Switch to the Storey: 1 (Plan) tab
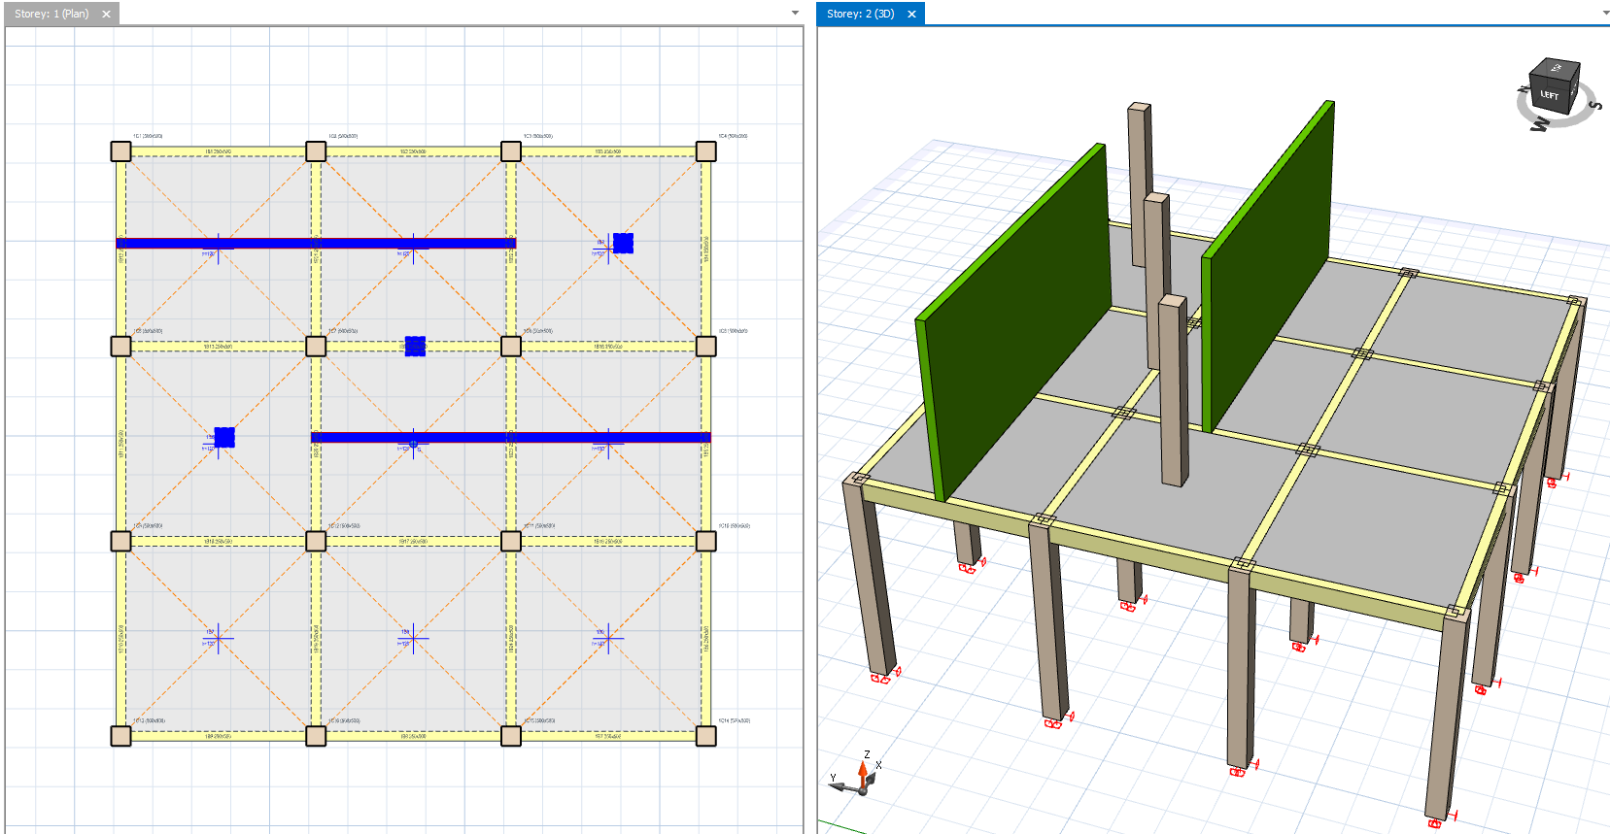This screenshot has height=834, width=1610. pyautogui.click(x=51, y=14)
